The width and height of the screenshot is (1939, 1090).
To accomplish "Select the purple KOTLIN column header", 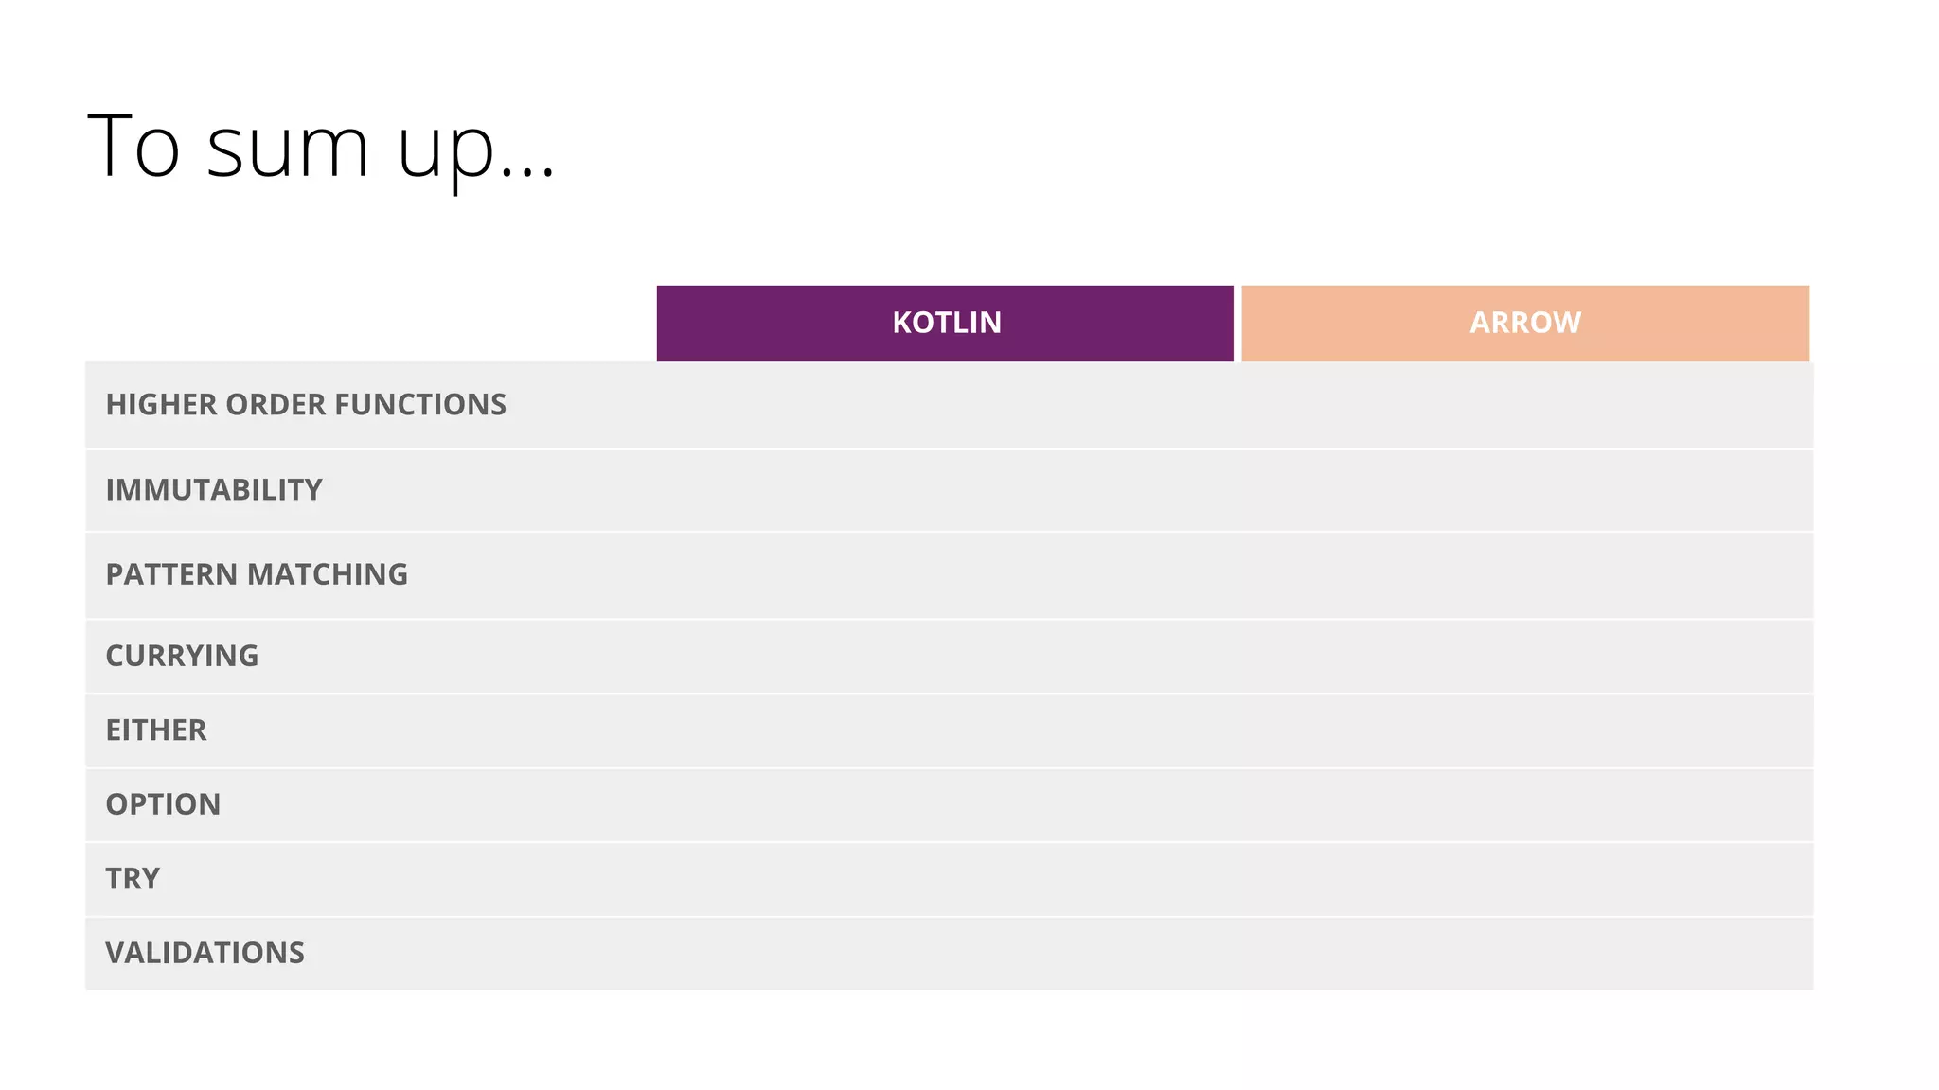I will pos(945,323).
